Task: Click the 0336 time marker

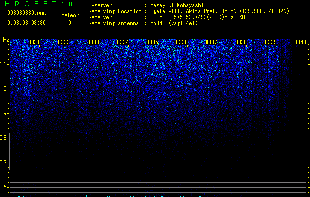Action: (x=182, y=42)
